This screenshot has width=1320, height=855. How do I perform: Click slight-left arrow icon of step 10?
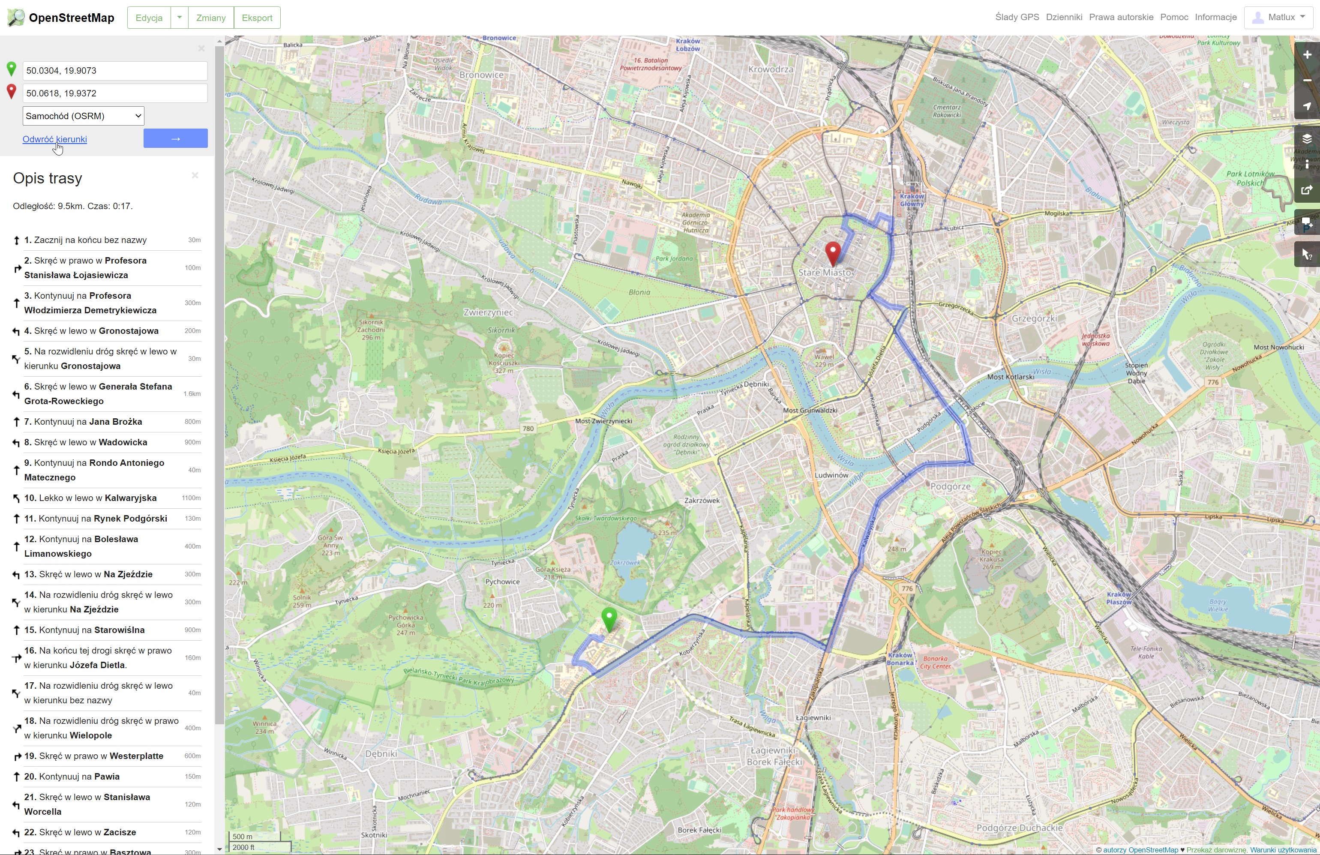click(17, 498)
